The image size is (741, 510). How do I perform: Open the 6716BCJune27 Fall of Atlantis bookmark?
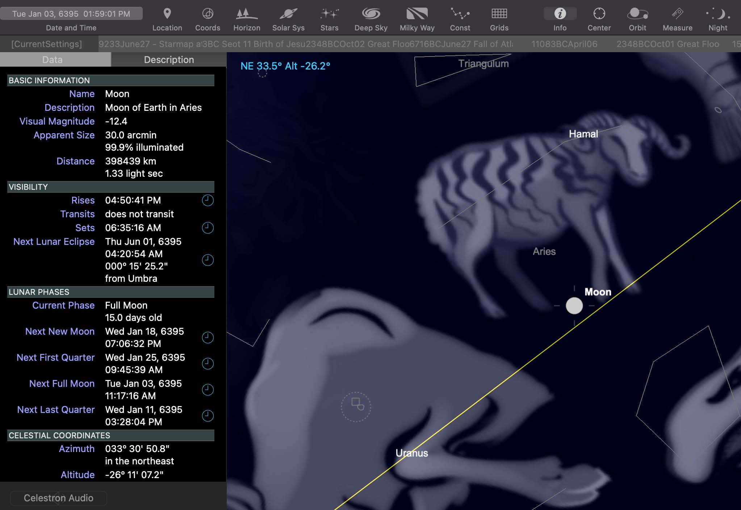[461, 44]
